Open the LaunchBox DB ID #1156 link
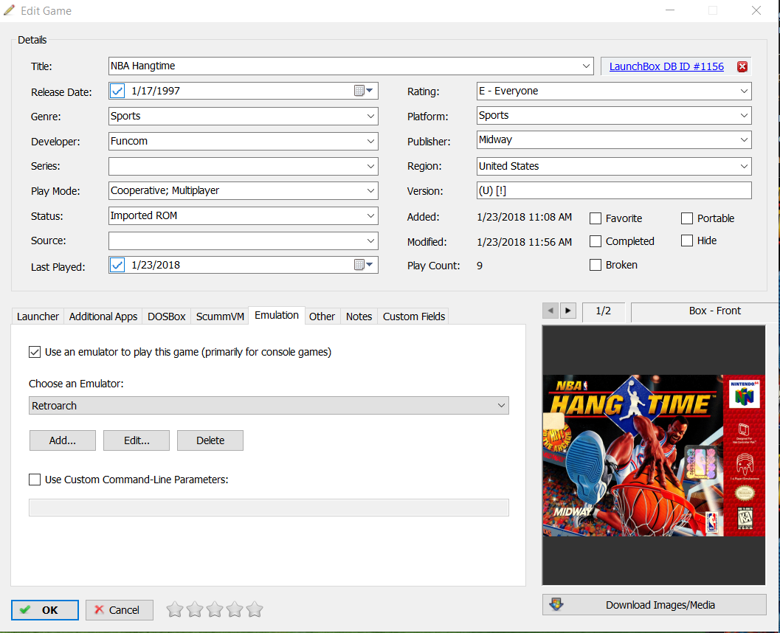The height and width of the screenshot is (633, 780). click(x=666, y=66)
